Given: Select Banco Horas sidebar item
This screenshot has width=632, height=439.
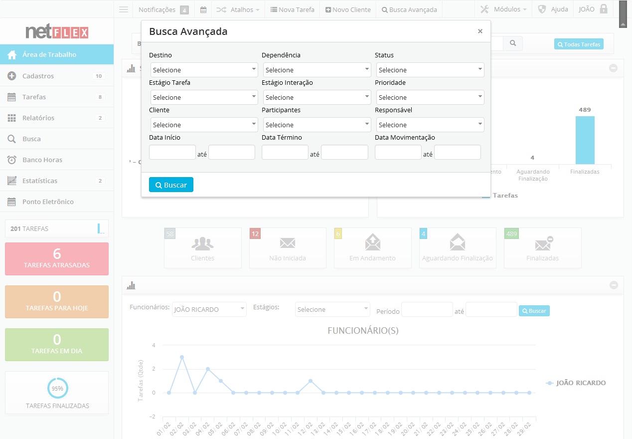Looking at the screenshot, I should click(x=42, y=160).
